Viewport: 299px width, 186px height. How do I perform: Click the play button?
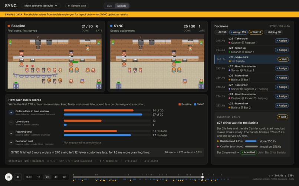click(9, 177)
